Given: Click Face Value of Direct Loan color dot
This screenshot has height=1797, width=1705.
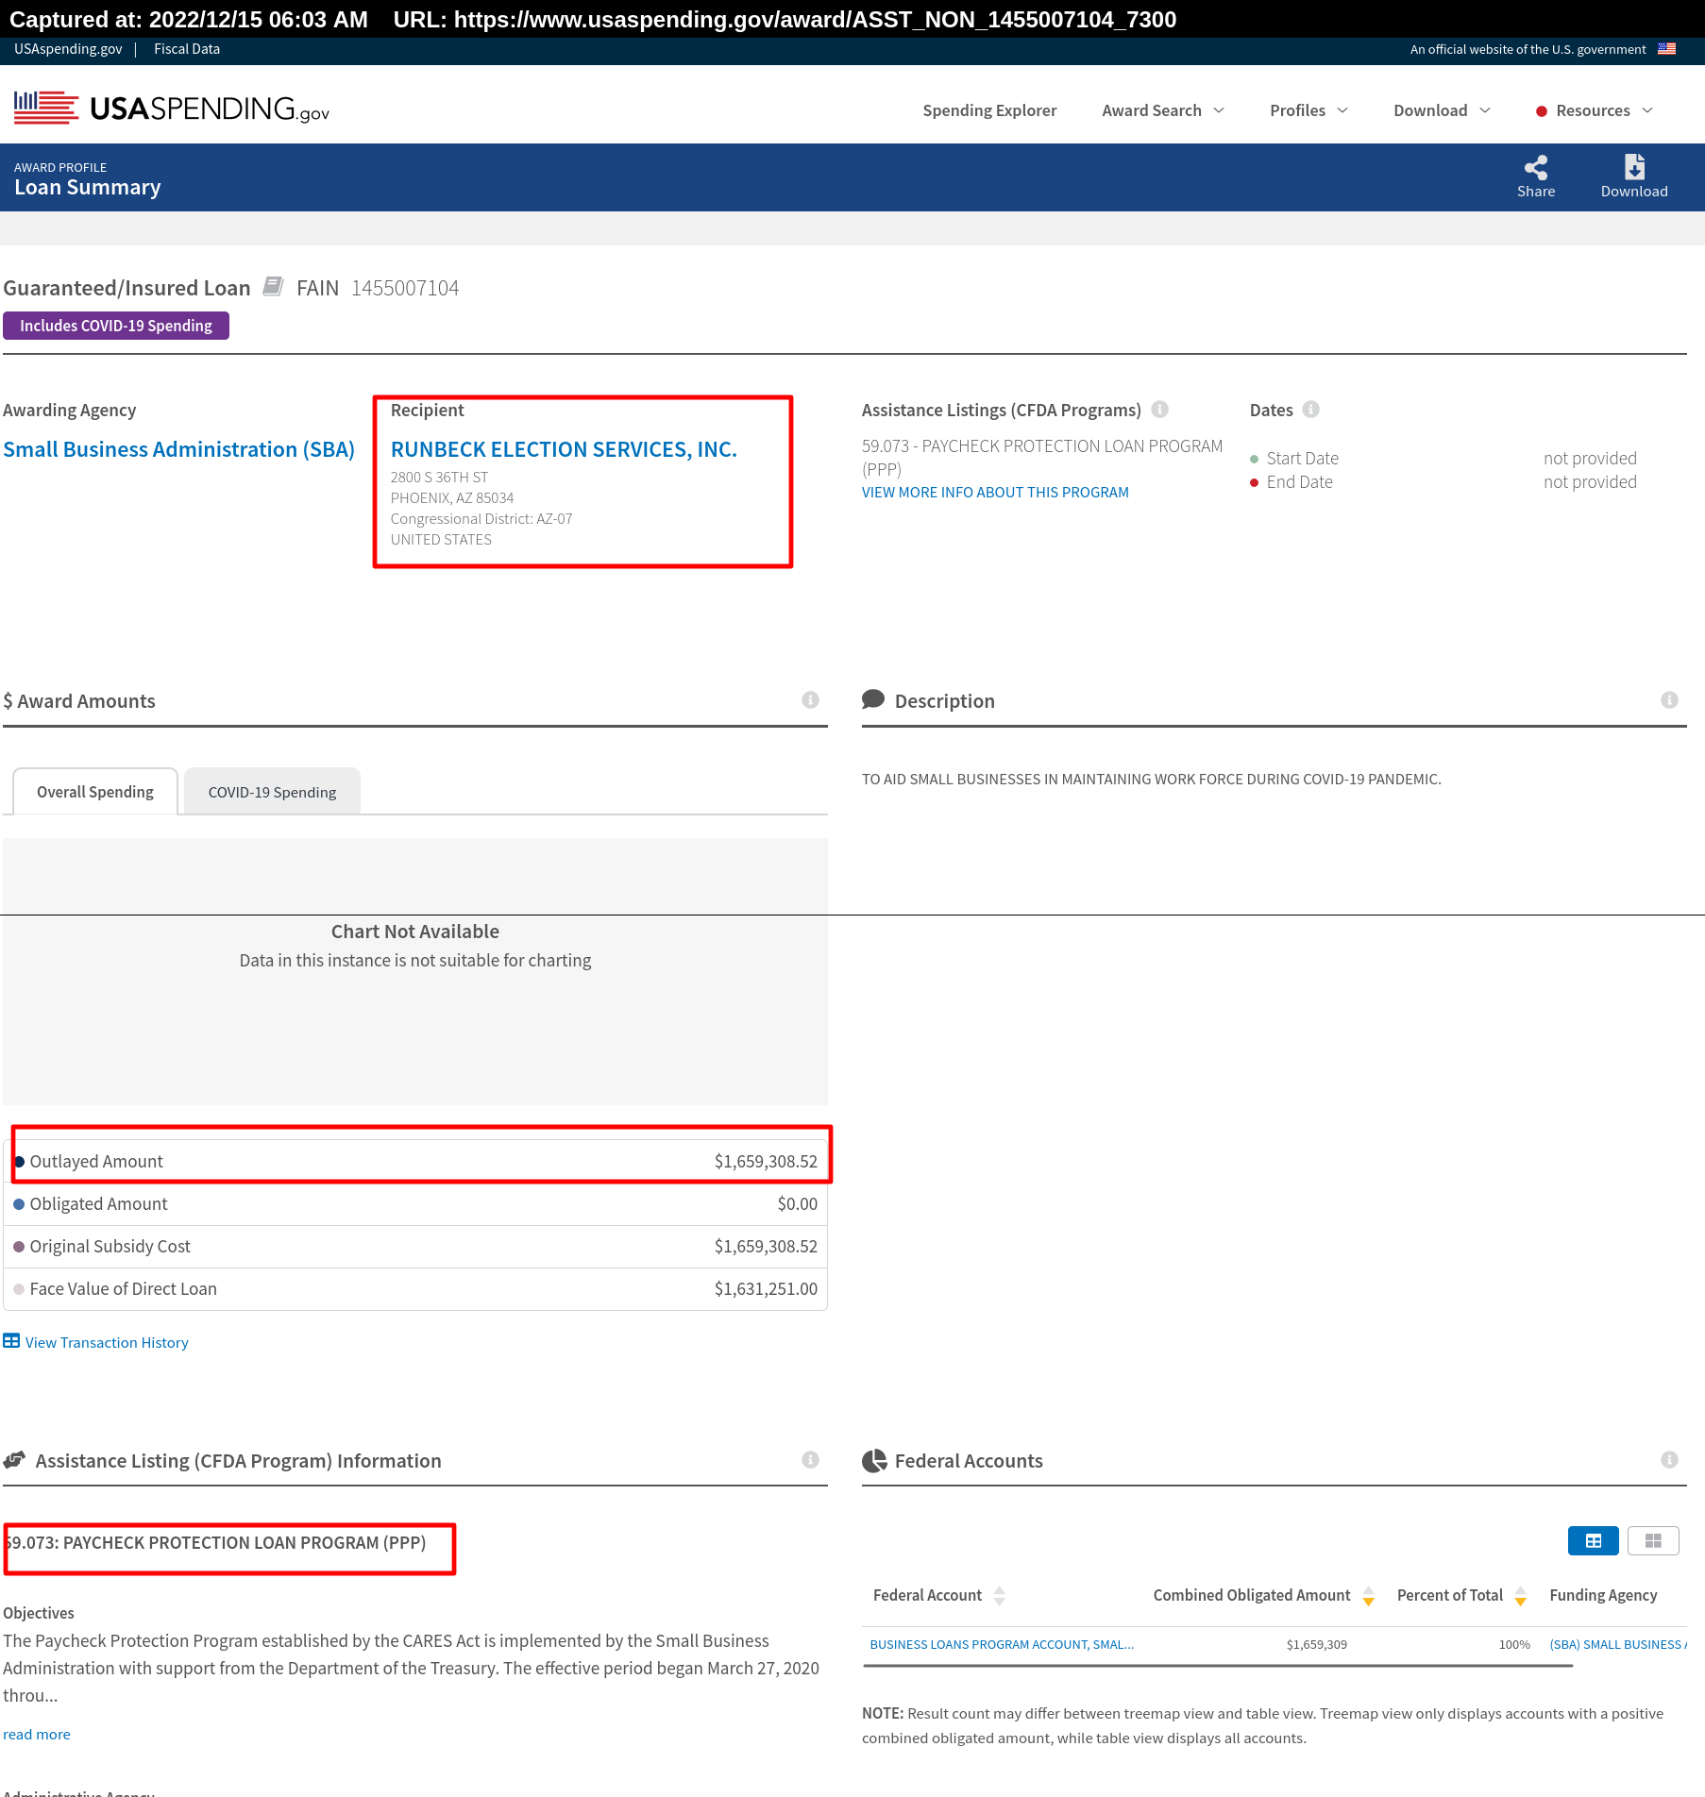Looking at the screenshot, I should 19,1289.
